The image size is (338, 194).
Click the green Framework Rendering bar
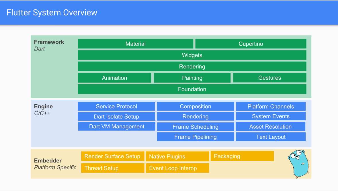pyautogui.click(x=192, y=66)
